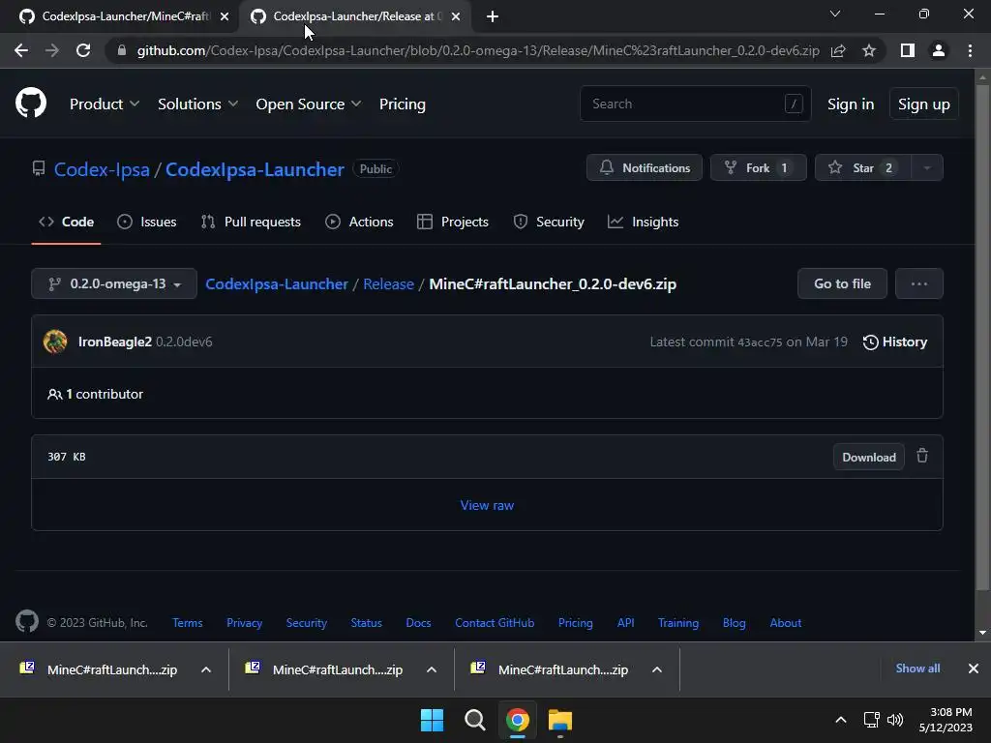Open Chrome three-dot menu
This screenshot has height=743, width=991.
(970, 50)
